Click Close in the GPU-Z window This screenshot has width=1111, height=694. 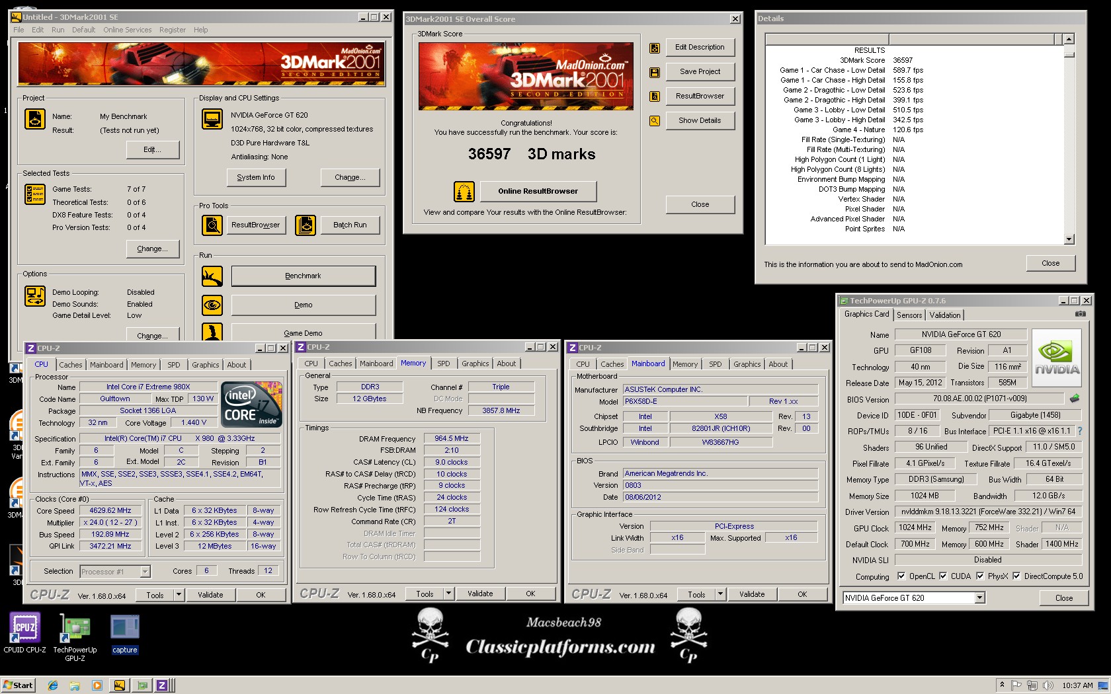(1064, 598)
